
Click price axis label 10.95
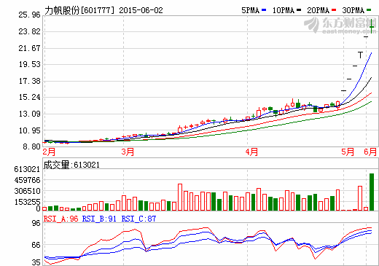click(29, 130)
